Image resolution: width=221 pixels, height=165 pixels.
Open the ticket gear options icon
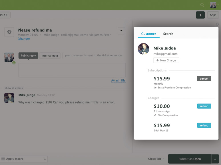pos(9,32)
